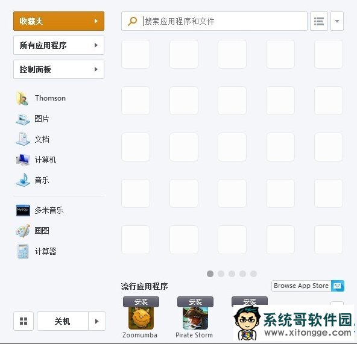Open the 收藏夹 favorites menu

58,21
